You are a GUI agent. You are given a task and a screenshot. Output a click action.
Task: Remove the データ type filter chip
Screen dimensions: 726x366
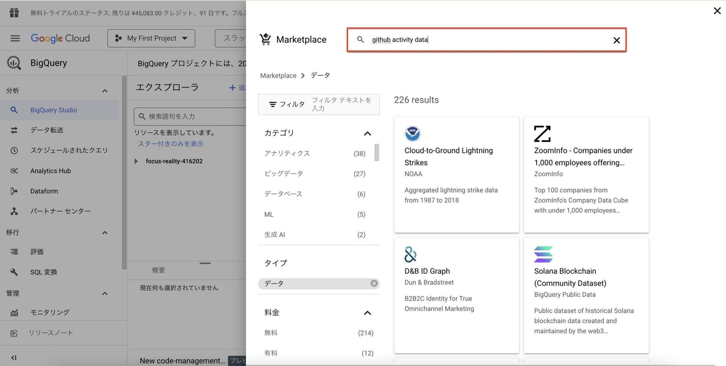pyautogui.click(x=374, y=283)
